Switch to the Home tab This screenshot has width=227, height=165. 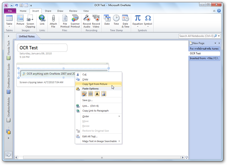tap(23, 11)
